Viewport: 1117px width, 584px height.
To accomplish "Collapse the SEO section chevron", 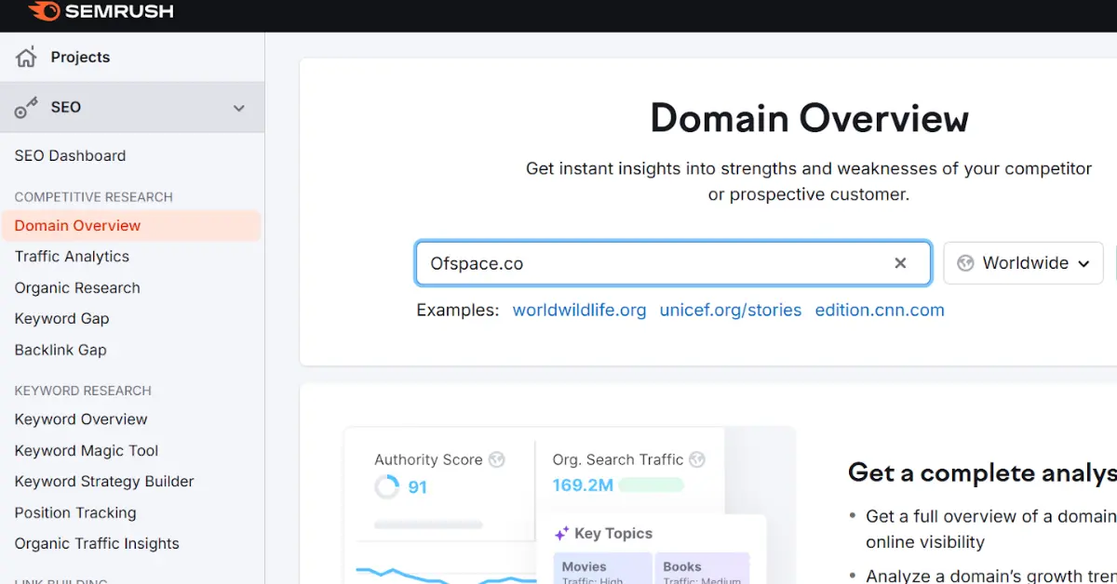I will click(239, 108).
